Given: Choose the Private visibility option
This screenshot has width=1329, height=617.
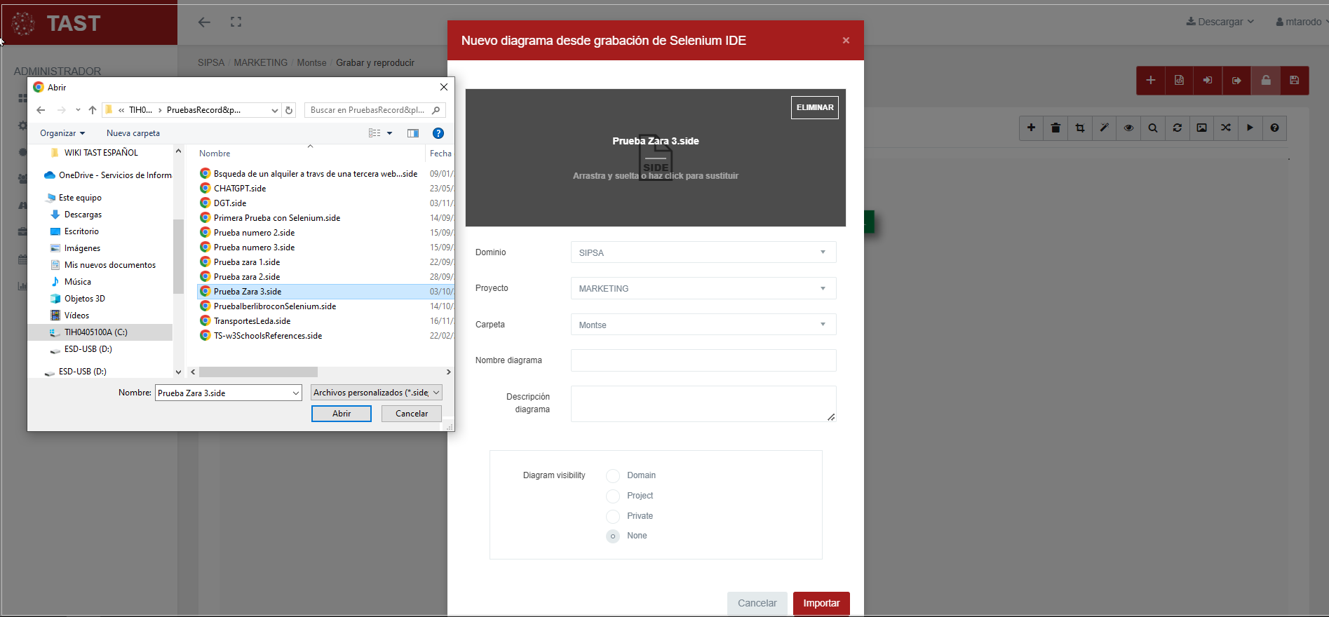Looking at the screenshot, I should point(613,517).
